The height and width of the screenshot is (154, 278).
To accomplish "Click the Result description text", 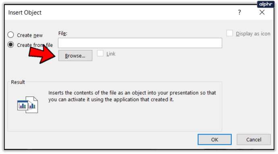I will pos(132,96).
